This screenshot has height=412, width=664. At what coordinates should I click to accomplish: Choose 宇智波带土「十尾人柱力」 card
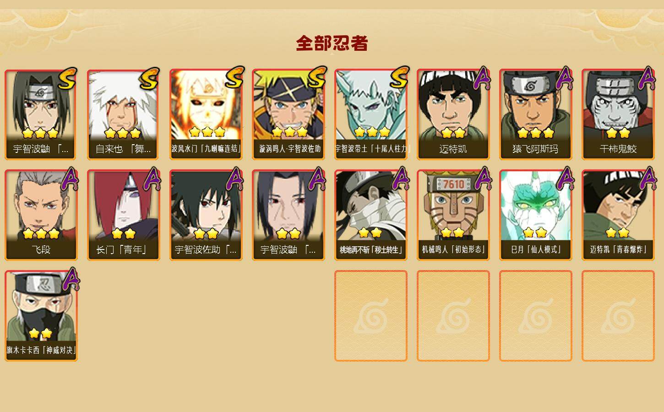coord(370,114)
